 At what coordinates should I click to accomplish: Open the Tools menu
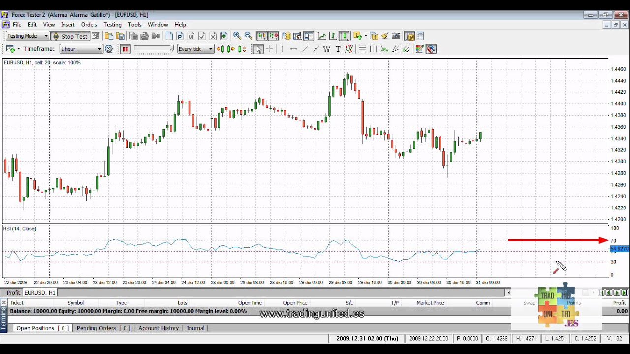(134, 25)
